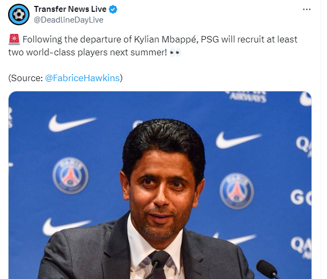
Task: Click the microphone at the photo's right edge
Action: 268,269
